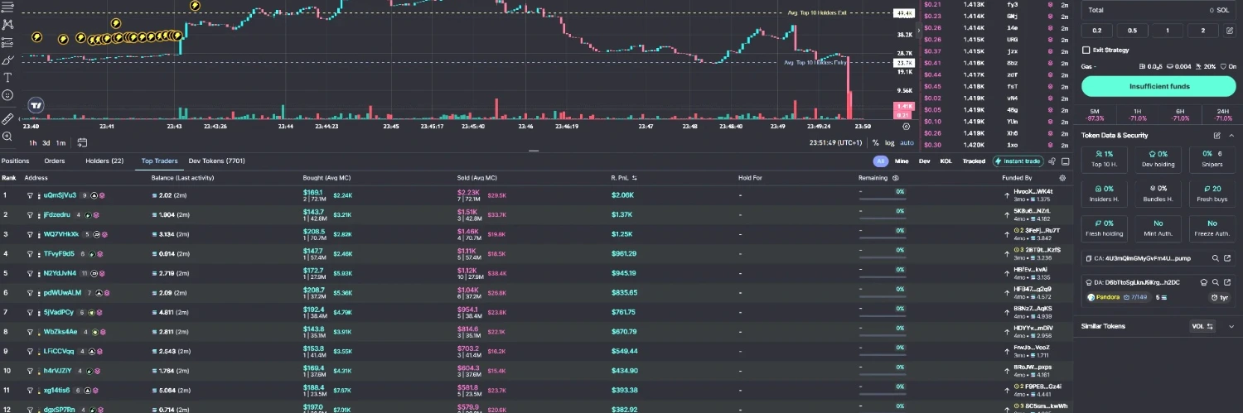Open the Orders tab
The width and height of the screenshot is (1243, 413).
(x=55, y=161)
